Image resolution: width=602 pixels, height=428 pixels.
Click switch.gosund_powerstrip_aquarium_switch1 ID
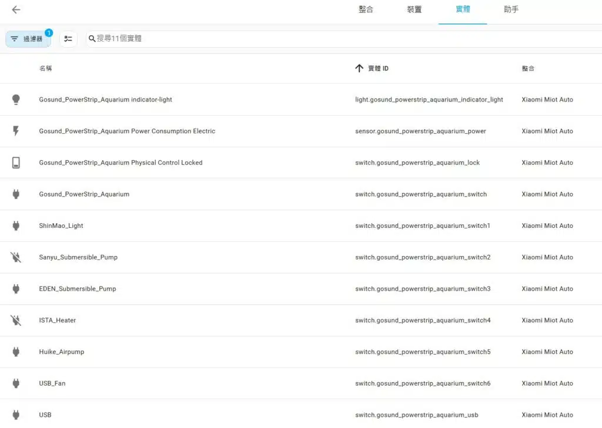(422, 225)
